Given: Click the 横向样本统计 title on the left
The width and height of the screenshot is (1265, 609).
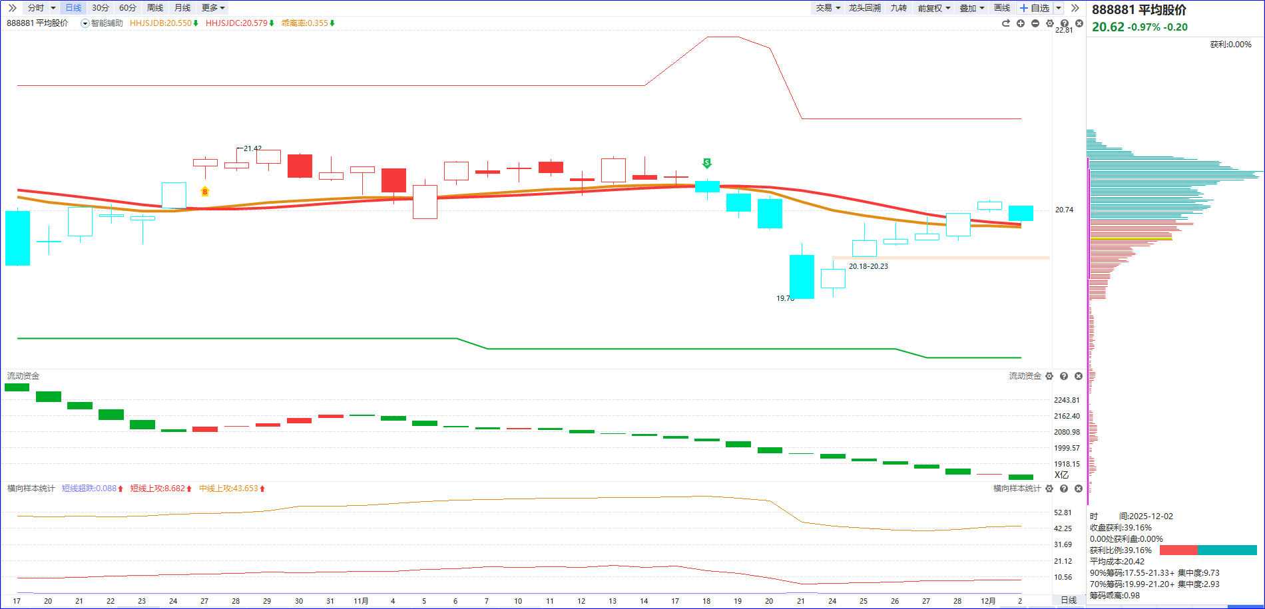Looking at the screenshot, I should pos(31,489).
